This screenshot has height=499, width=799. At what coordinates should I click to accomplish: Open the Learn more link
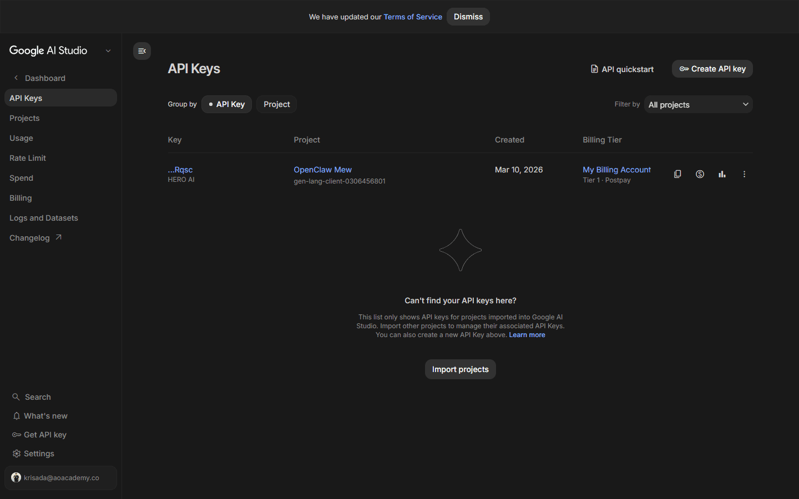tap(527, 335)
